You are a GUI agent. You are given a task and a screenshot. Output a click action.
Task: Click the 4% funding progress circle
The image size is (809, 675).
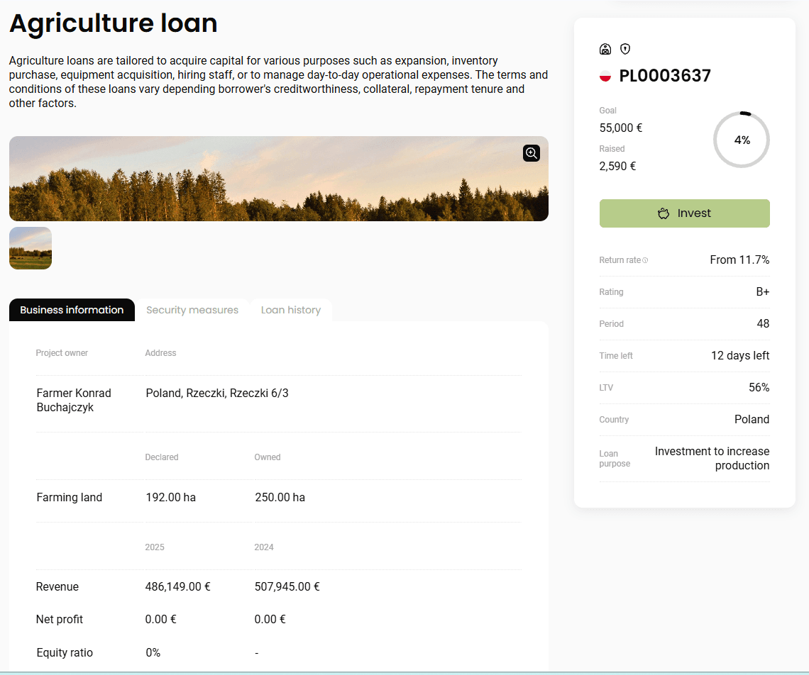(x=742, y=140)
